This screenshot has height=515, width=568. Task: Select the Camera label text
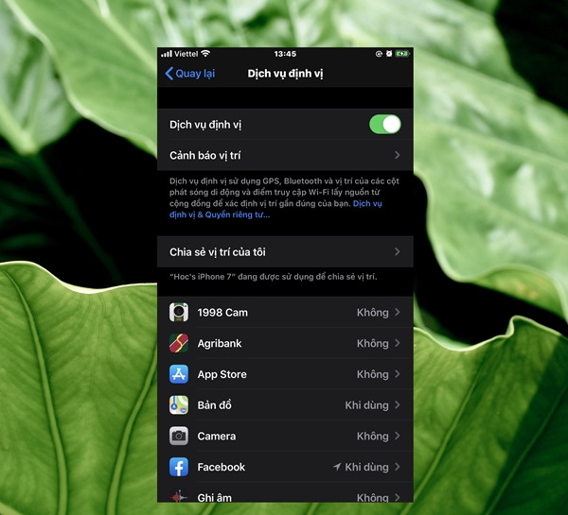(x=217, y=437)
